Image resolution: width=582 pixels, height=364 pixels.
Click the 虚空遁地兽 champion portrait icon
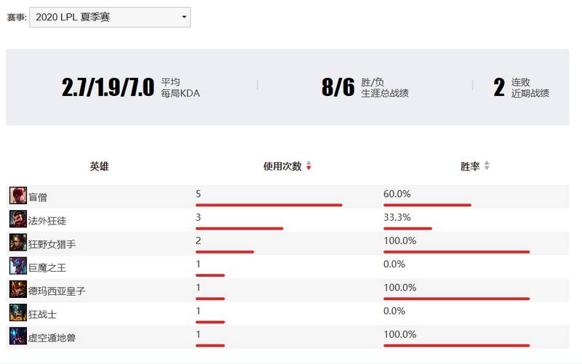pos(17,336)
